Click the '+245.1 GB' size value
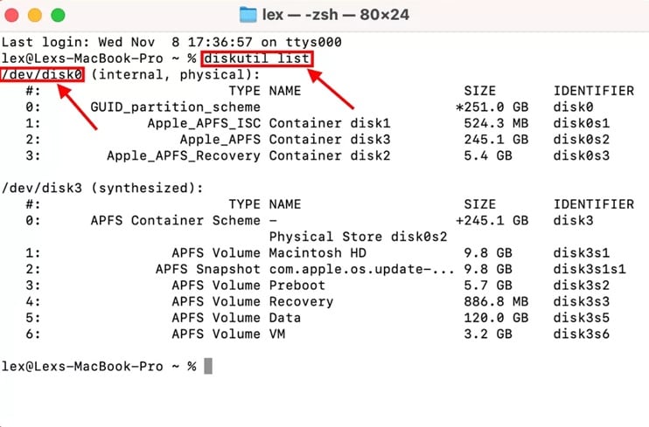The width and height of the screenshot is (649, 427). 492,220
